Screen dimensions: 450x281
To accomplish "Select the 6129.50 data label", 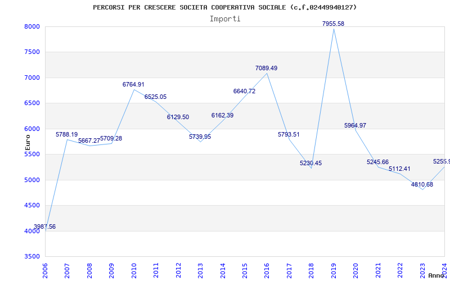I will tap(178, 117).
